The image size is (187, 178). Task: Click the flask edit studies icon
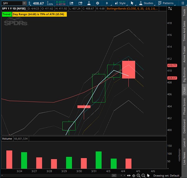point(89,3)
